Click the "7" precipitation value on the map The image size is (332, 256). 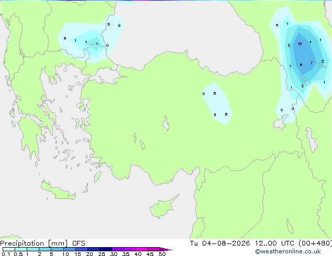312,63
